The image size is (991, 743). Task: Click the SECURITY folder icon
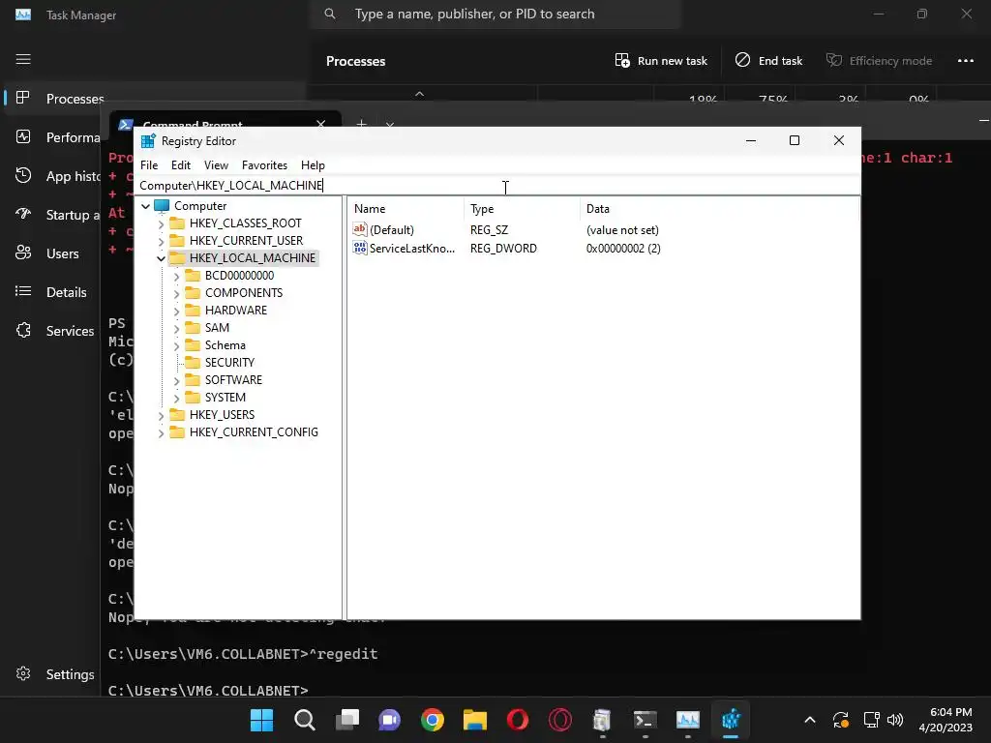point(193,363)
